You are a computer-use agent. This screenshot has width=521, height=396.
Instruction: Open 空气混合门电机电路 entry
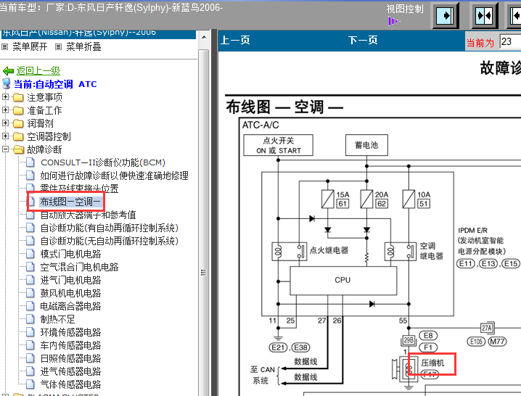79,267
